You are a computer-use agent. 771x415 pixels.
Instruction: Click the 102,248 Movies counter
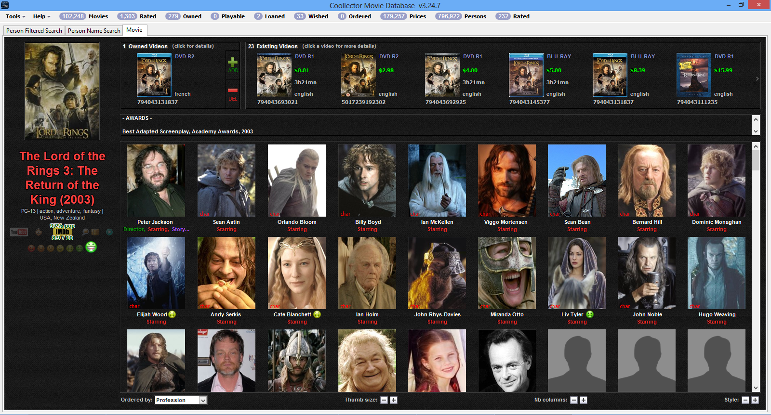84,16
